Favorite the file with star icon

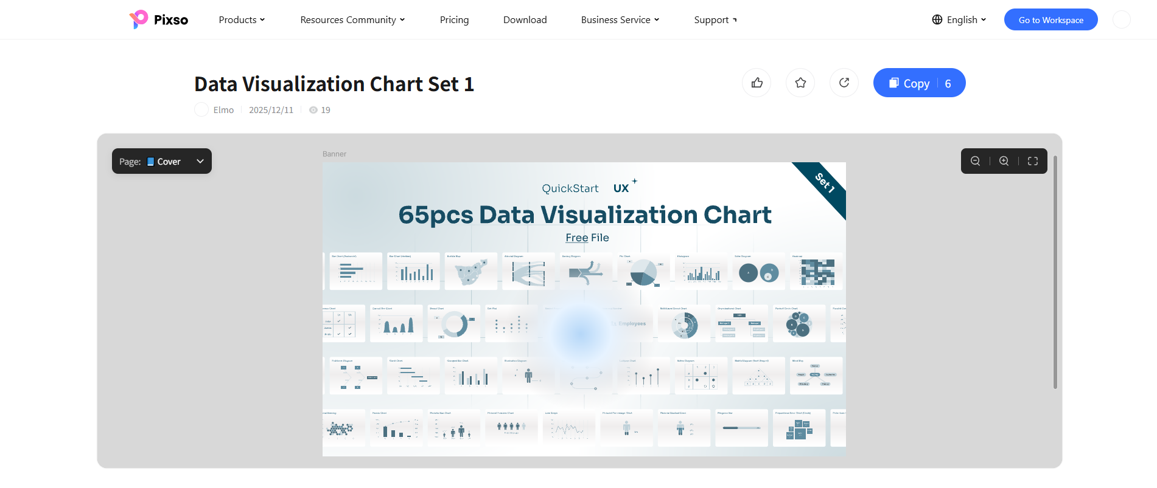click(x=800, y=83)
